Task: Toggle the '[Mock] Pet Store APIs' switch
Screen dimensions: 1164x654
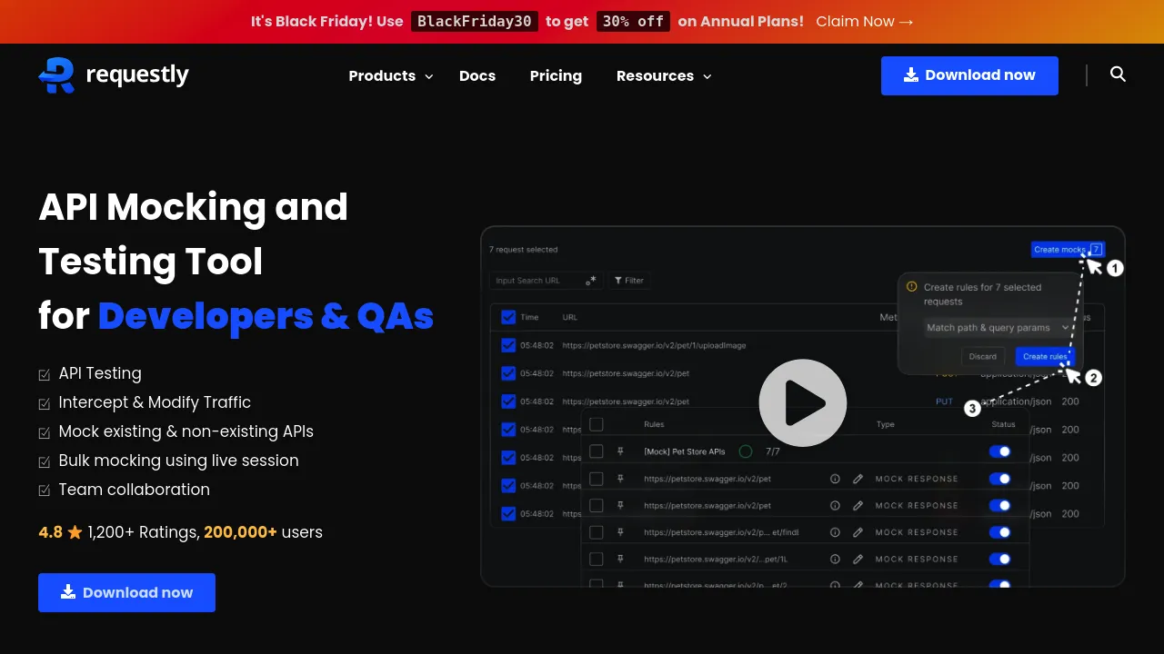Action: 999,451
